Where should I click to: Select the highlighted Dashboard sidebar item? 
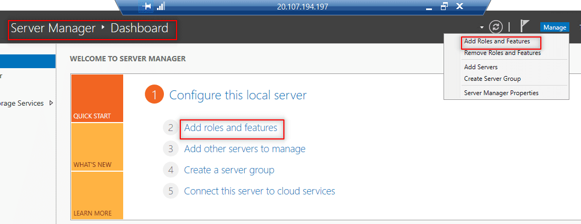click(x=28, y=61)
